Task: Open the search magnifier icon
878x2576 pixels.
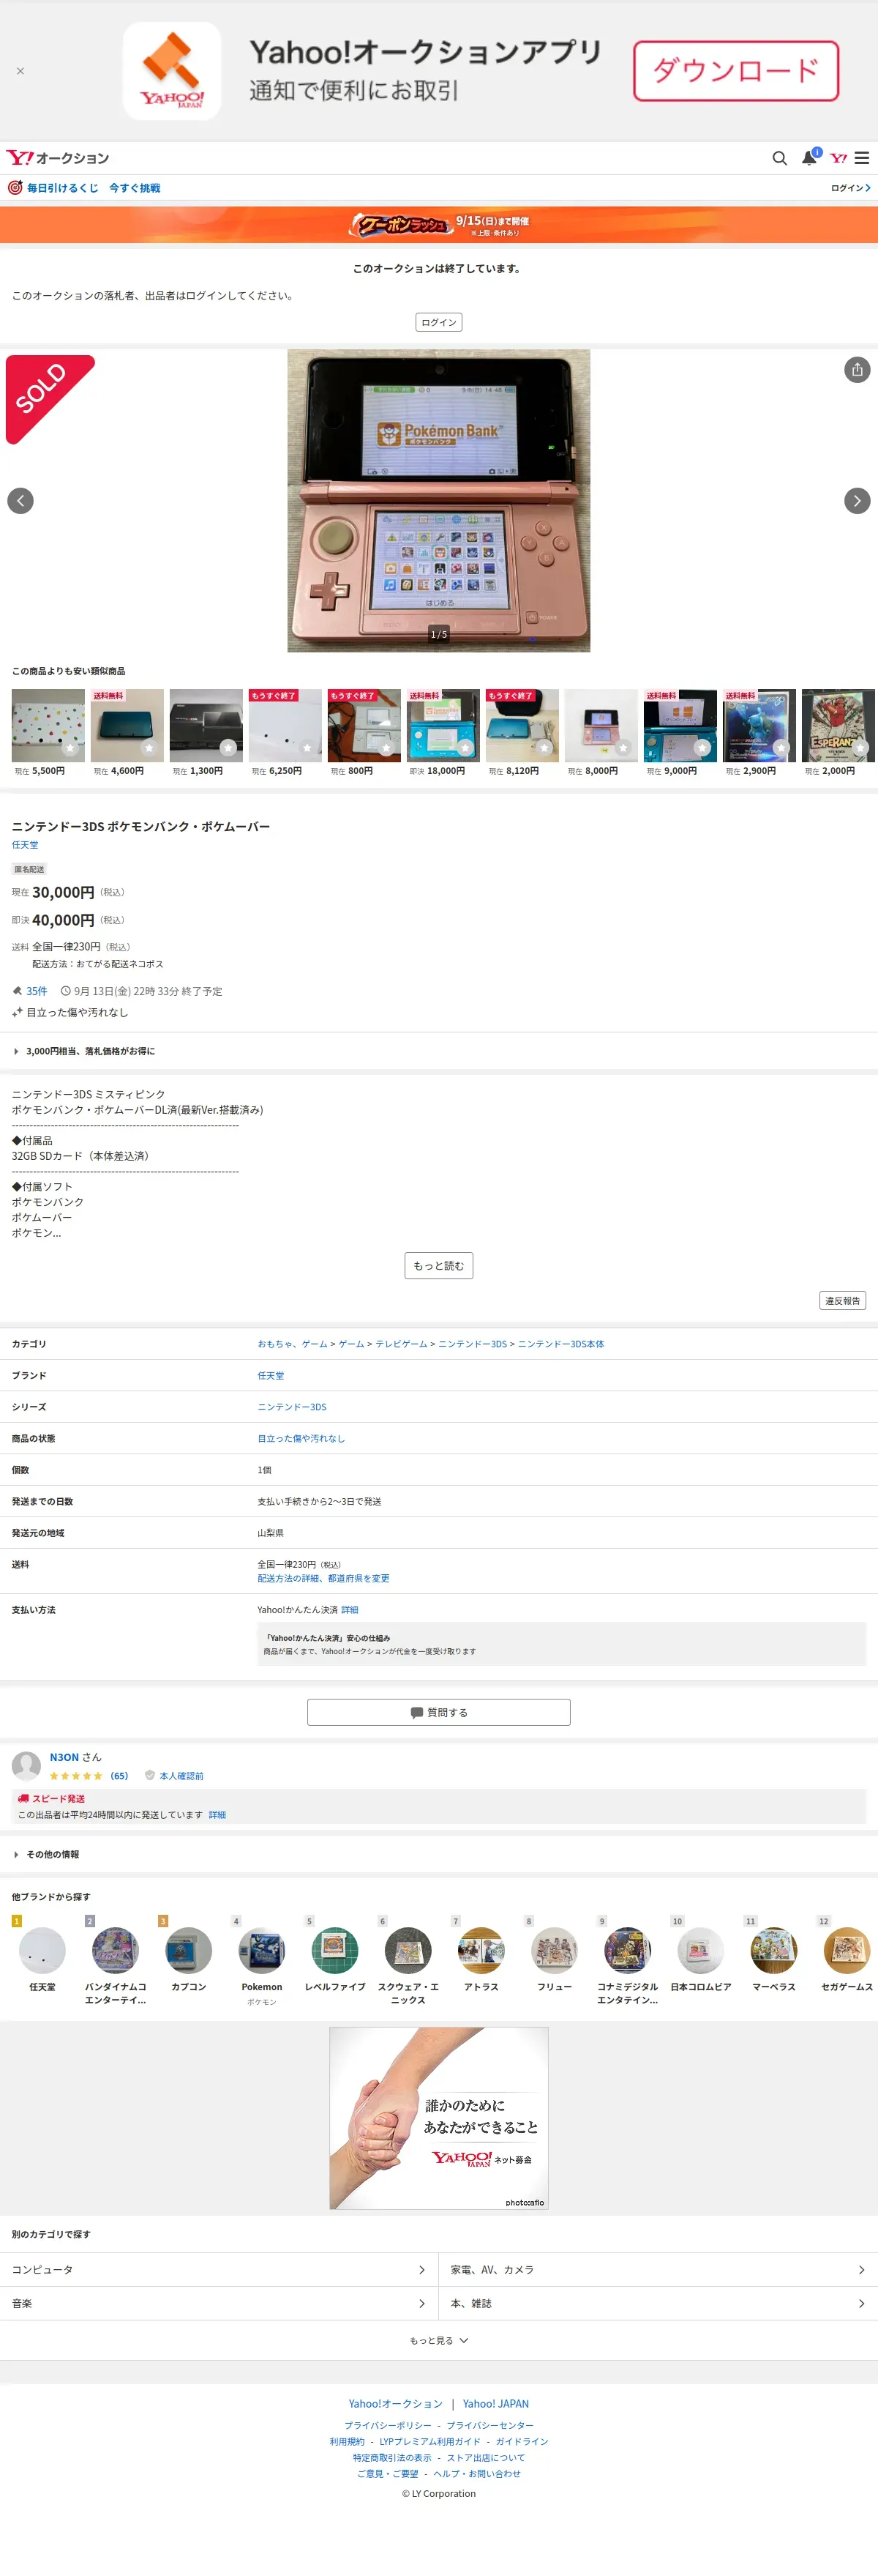Action: [779, 158]
